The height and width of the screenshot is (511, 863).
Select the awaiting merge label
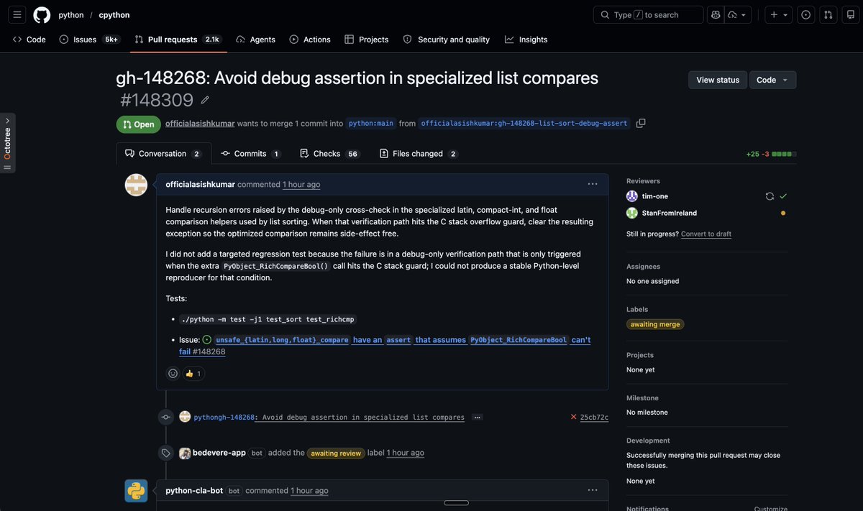pos(655,324)
